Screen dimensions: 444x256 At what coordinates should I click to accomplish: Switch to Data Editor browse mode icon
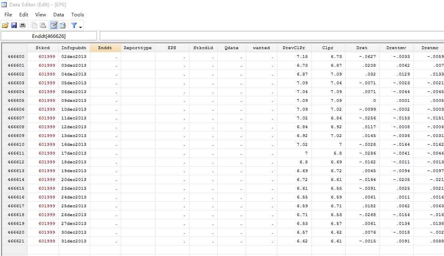pyautogui.click(x=62, y=26)
